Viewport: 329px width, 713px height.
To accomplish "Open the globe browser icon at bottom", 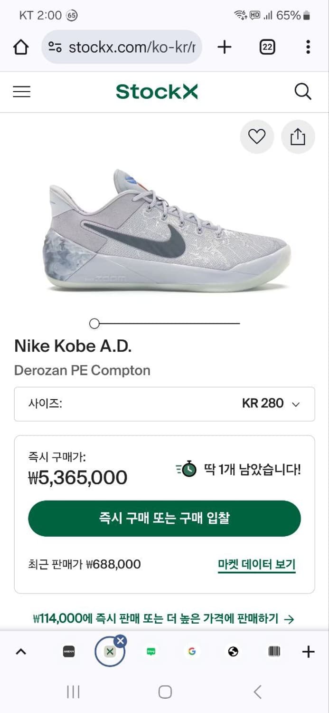I will pyautogui.click(x=233, y=652).
